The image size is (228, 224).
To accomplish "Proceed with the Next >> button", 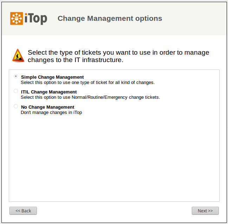I will tap(205, 211).
